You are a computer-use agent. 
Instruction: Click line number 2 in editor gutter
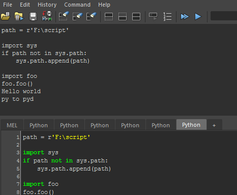coord(18,145)
